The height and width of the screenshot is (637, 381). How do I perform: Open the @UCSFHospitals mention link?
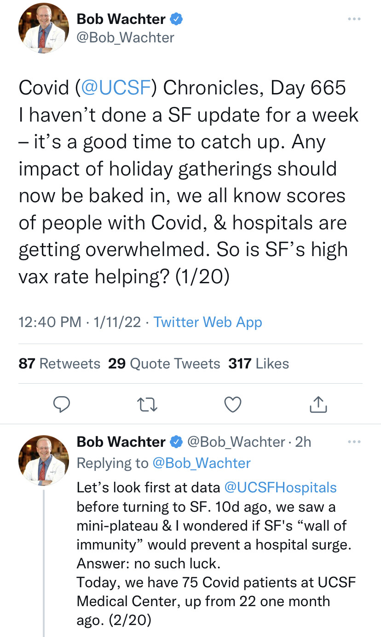pos(280,487)
